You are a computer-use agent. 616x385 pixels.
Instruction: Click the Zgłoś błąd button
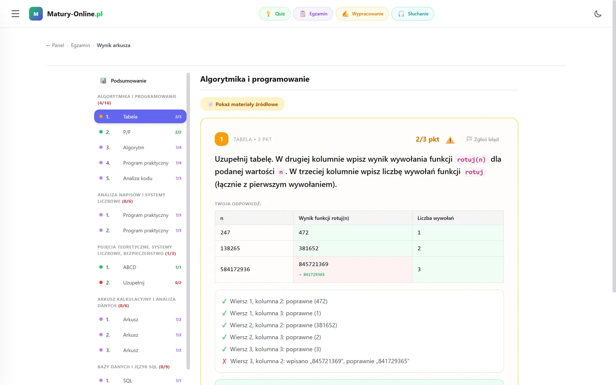coord(483,139)
